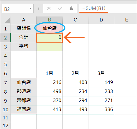Click the 1月 header cell
Screen dimensions: 137x129
tap(50, 74)
